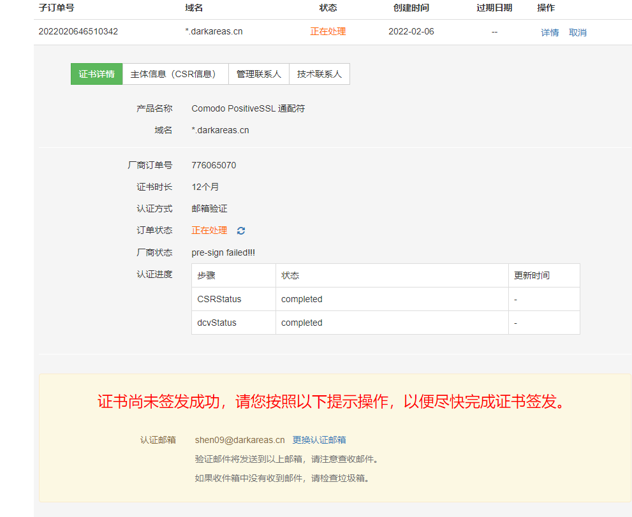Click the 操作 column header
The width and height of the screenshot is (632, 517).
click(546, 8)
